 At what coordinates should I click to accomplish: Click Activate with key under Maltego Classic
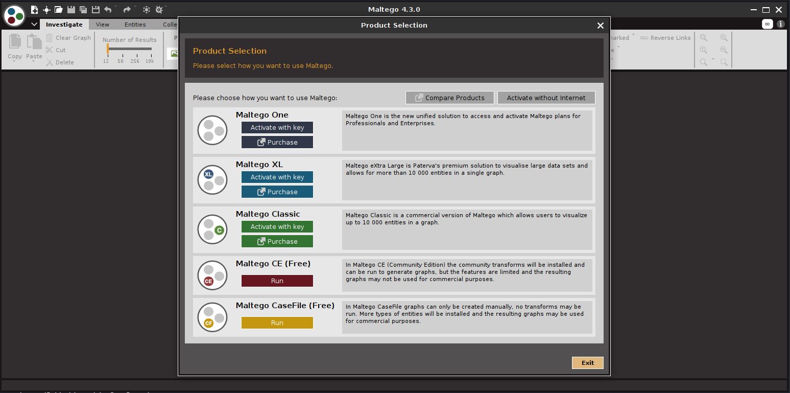[277, 227]
